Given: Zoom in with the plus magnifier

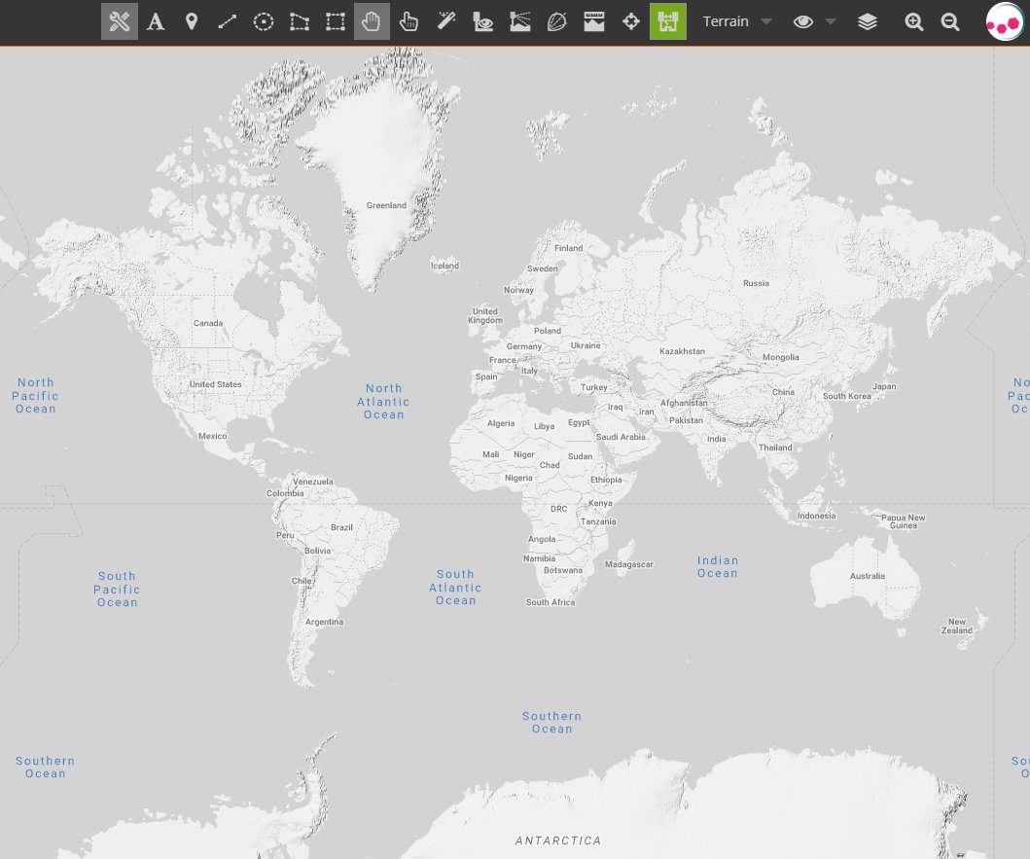Looking at the screenshot, I should (914, 21).
